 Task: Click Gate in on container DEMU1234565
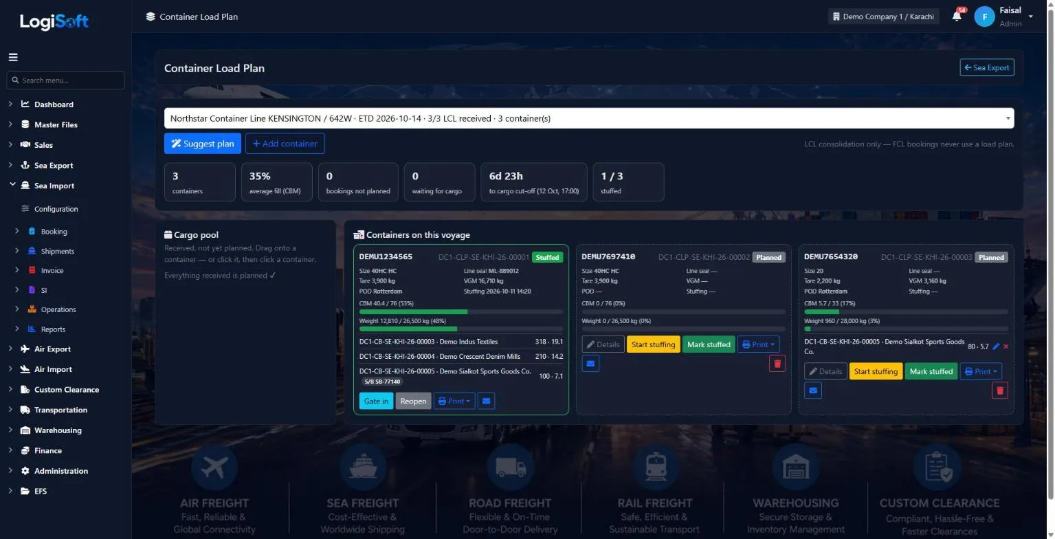(x=376, y=401)
